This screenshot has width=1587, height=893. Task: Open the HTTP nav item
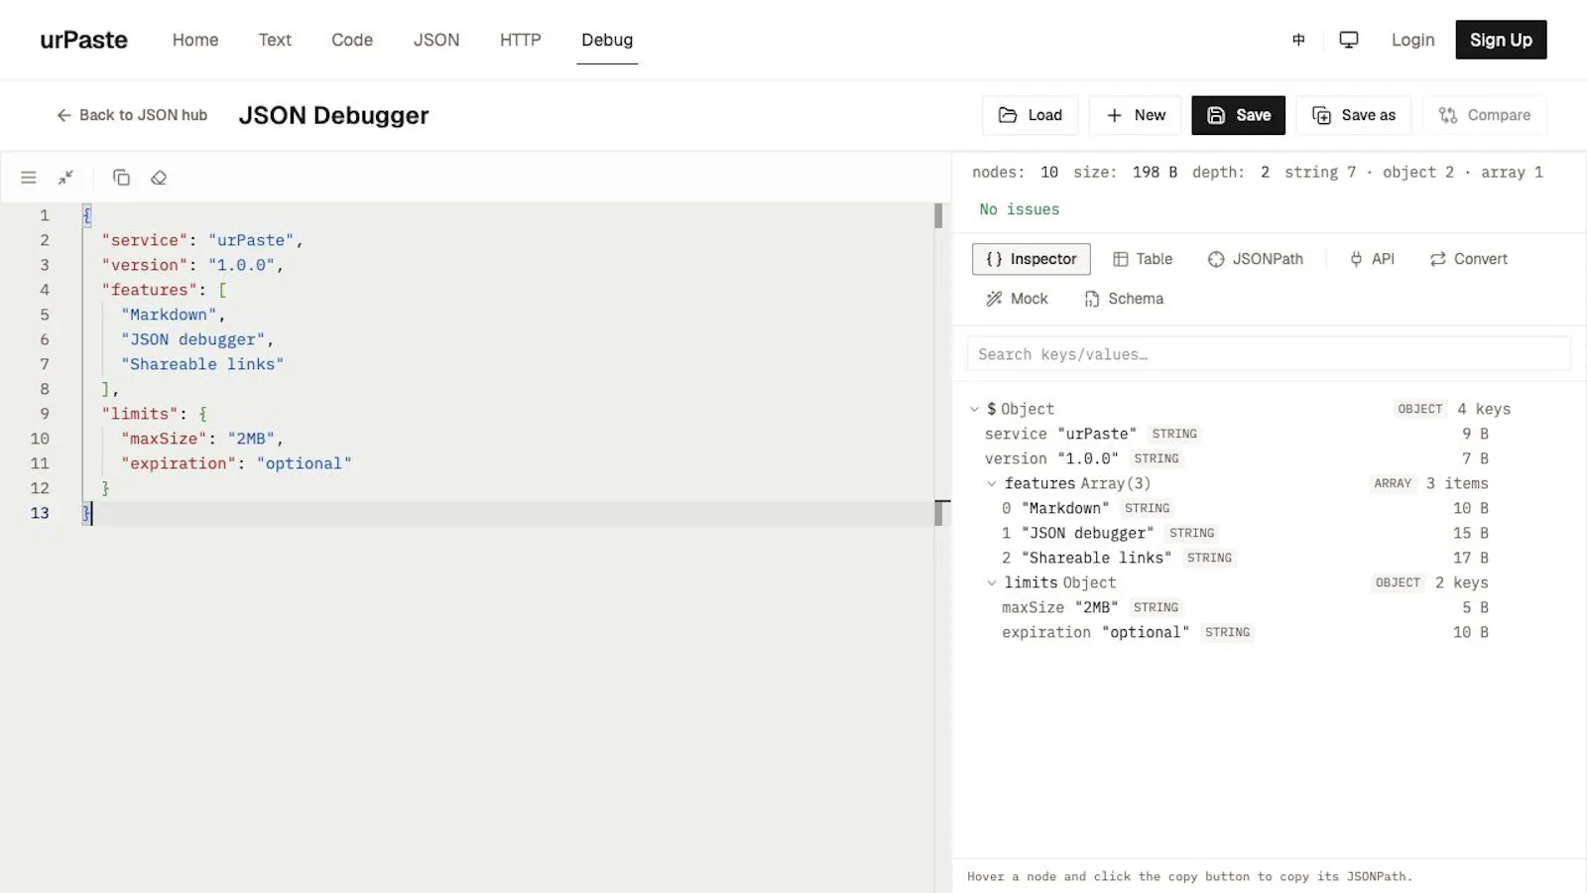pyautogui.click(x=521, y=40)
